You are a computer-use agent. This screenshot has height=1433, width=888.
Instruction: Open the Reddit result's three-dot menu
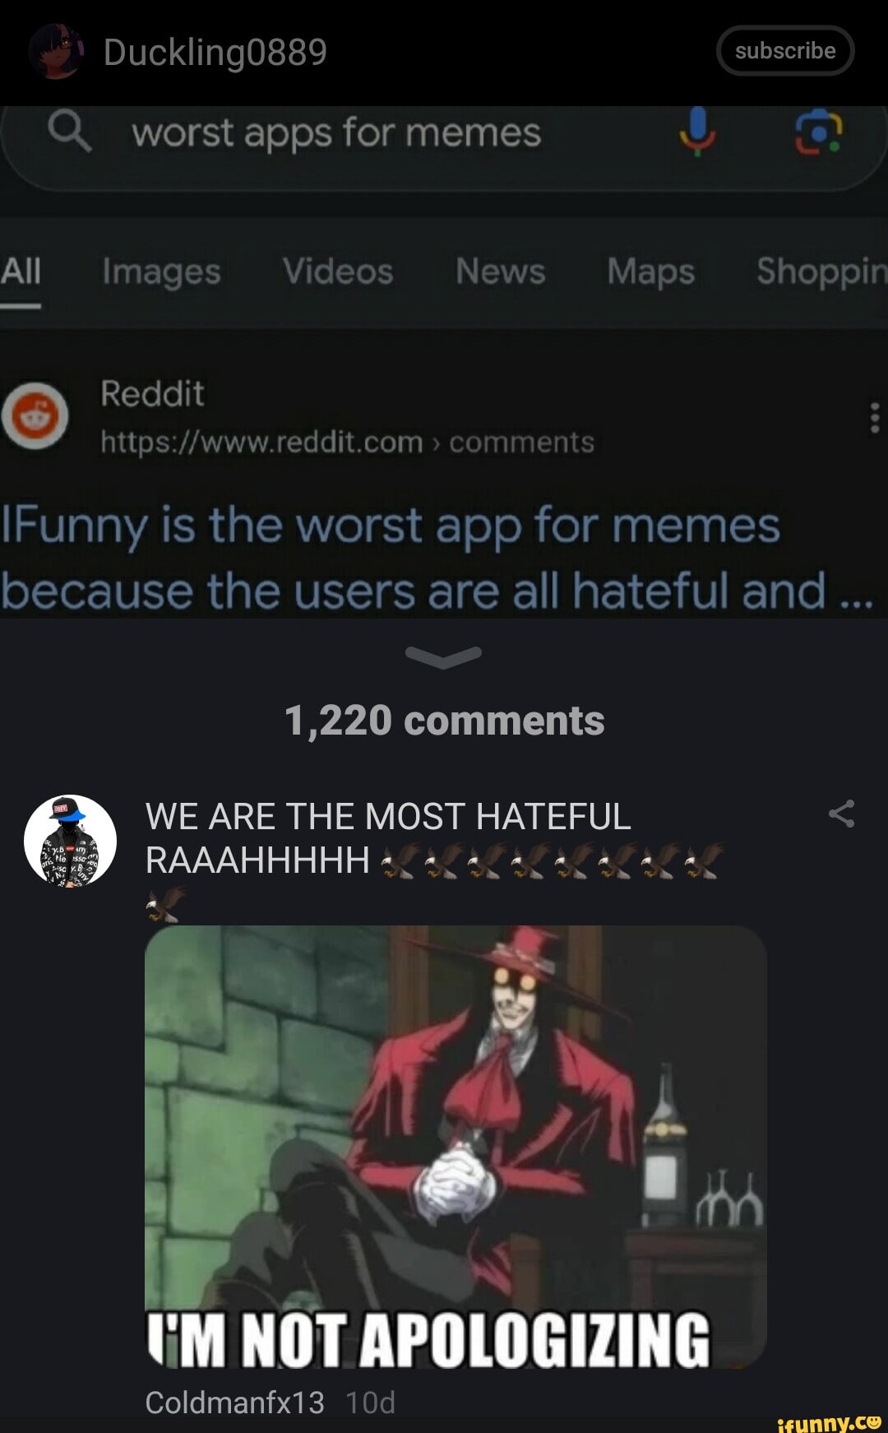pyautogui.click(x=874, y=417)
